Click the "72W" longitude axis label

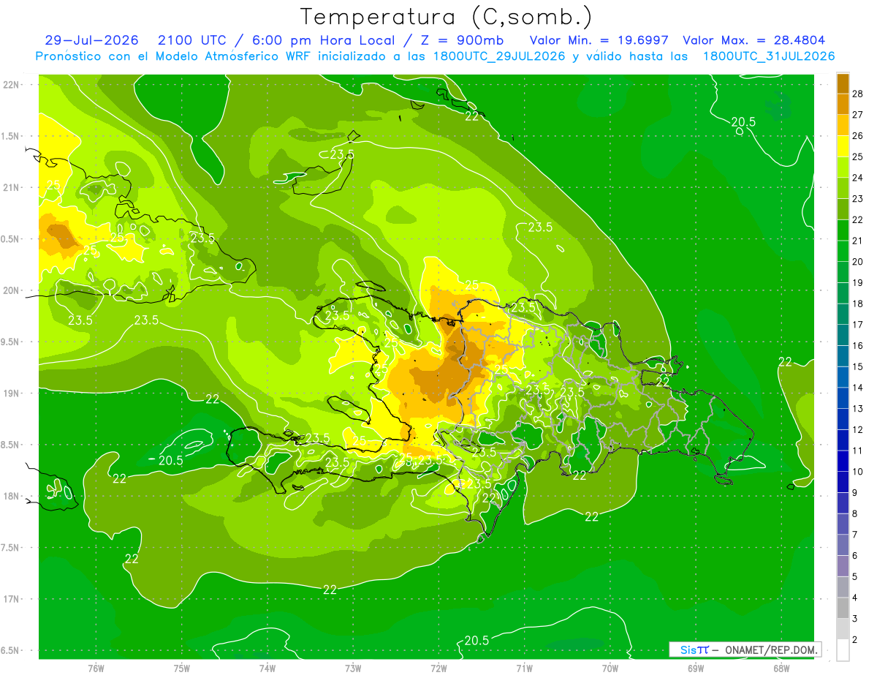(x=438, y=668)
